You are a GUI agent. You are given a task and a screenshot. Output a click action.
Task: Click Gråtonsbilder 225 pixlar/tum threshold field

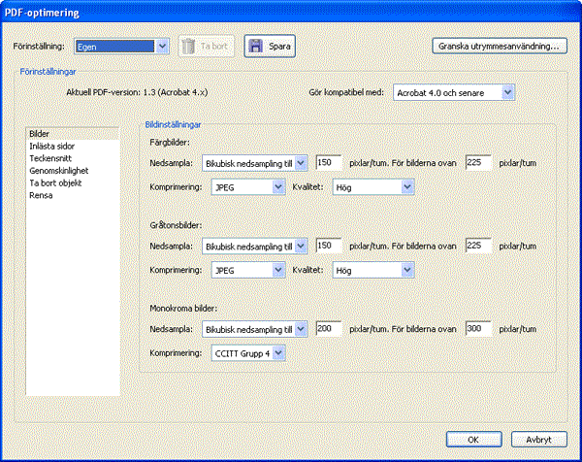[478, 246]
